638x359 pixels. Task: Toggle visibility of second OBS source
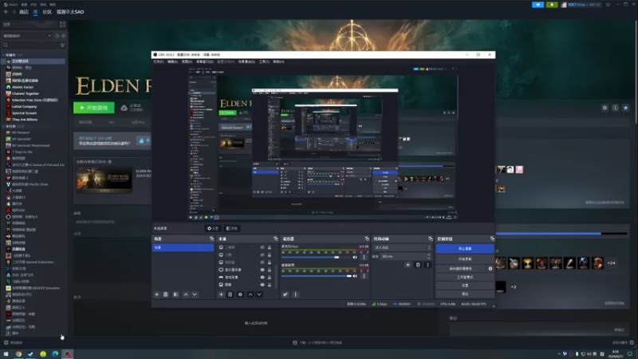(x=262, y=254)
